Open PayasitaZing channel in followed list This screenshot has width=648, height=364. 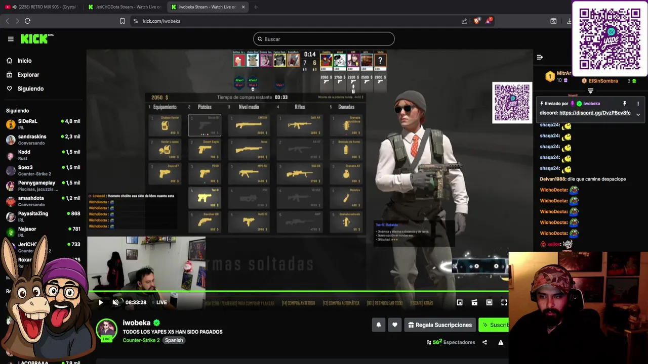[43, 216]
